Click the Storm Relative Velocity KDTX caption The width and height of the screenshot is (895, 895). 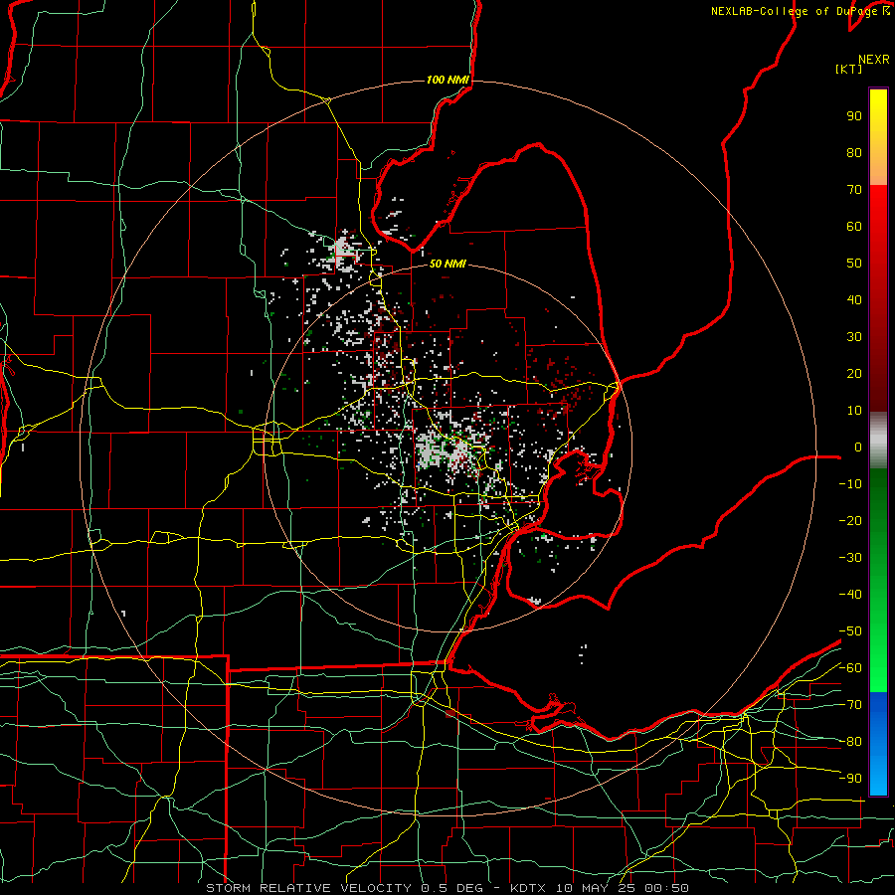point(447,888)
